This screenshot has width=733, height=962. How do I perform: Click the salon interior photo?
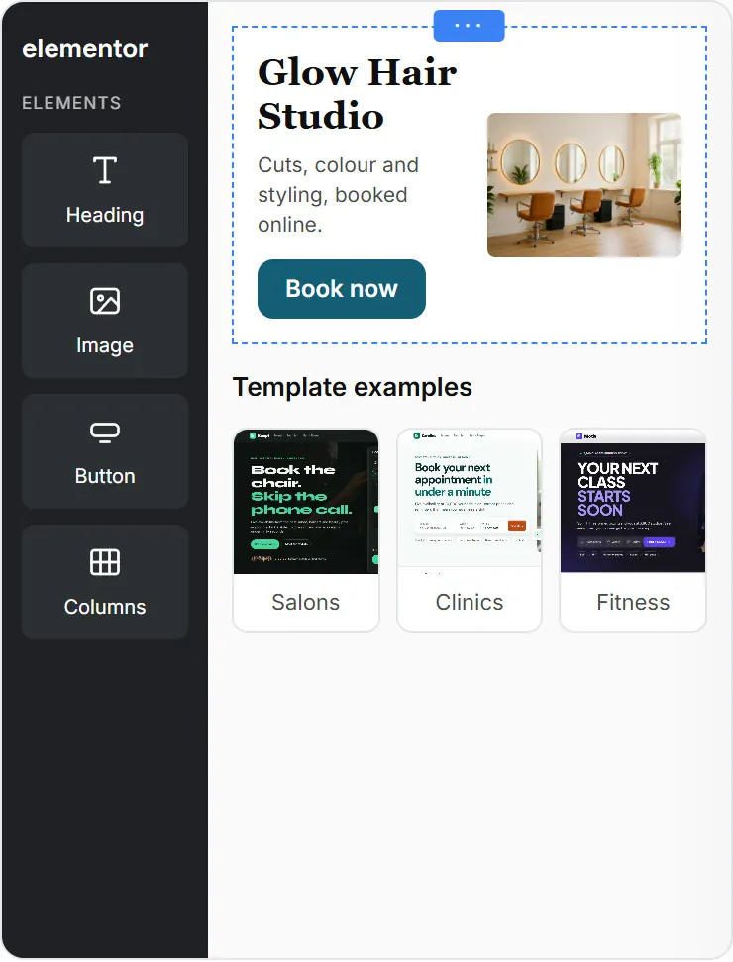click(584, 185)
